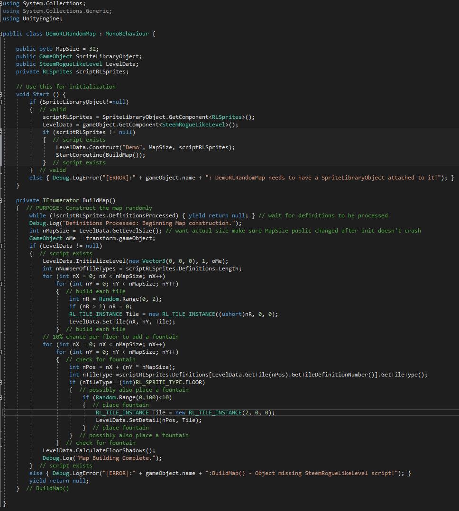
Task: Collapse the DemoRLRandomMap class outline
Action: coord(1,34)
